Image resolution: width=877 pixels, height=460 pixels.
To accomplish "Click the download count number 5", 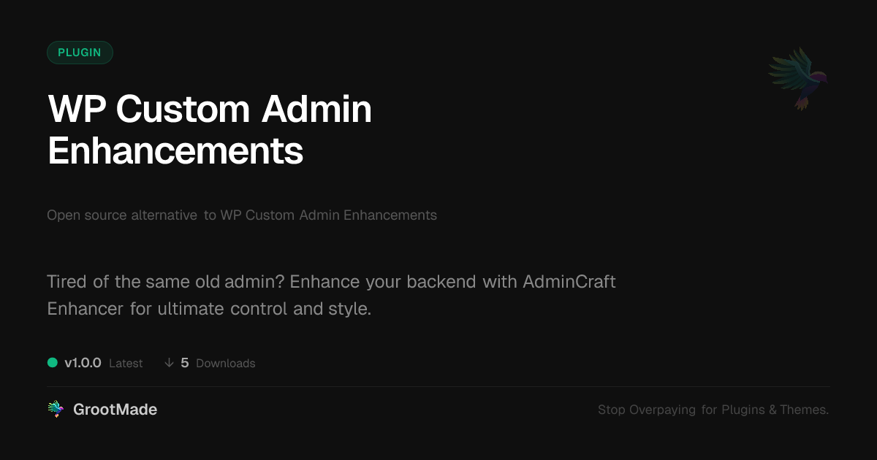I will click(x=185, y=363).
